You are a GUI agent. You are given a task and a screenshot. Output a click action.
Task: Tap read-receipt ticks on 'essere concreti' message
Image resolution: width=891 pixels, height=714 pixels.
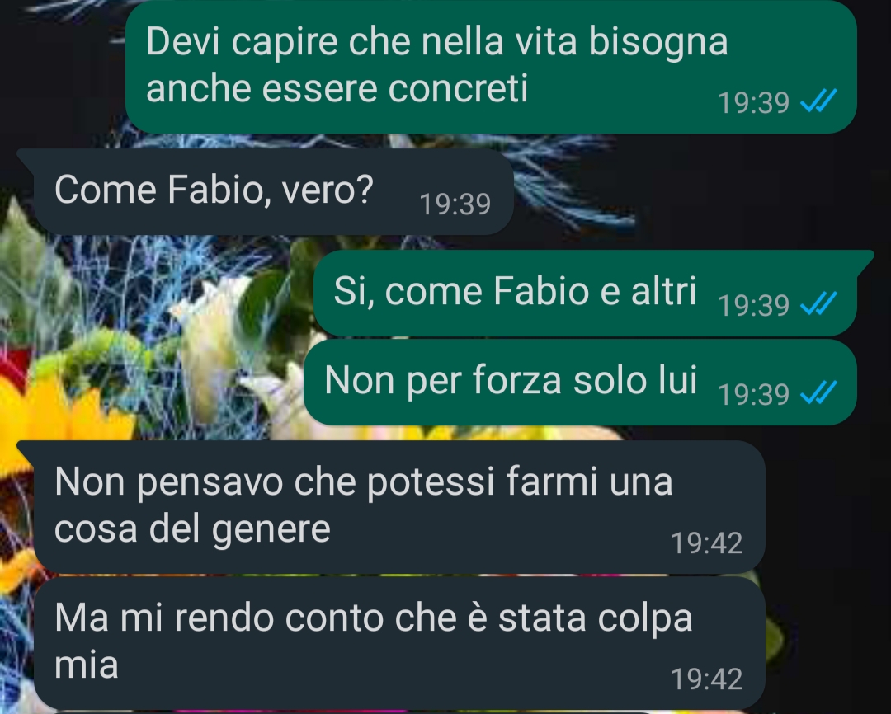pos(818,101)
